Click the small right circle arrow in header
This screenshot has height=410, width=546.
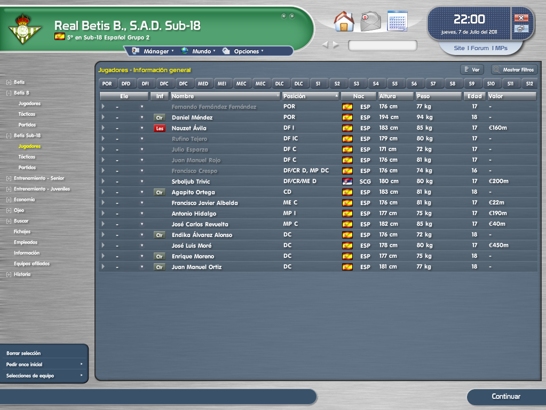[292, 16]
